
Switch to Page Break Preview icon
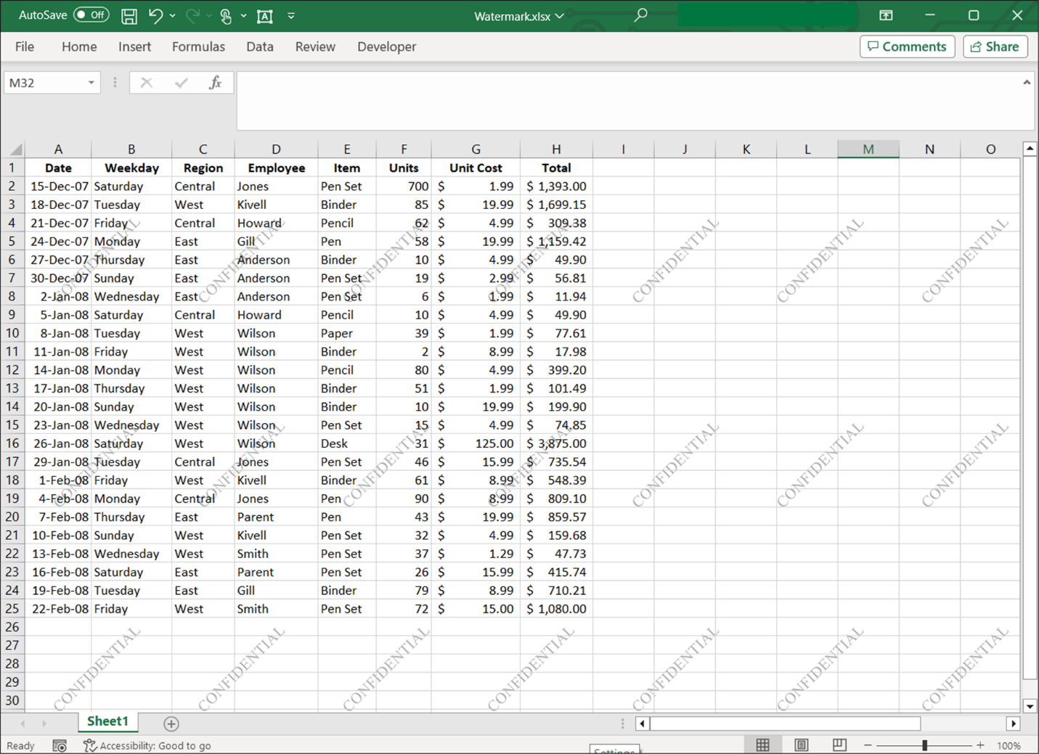839,745
